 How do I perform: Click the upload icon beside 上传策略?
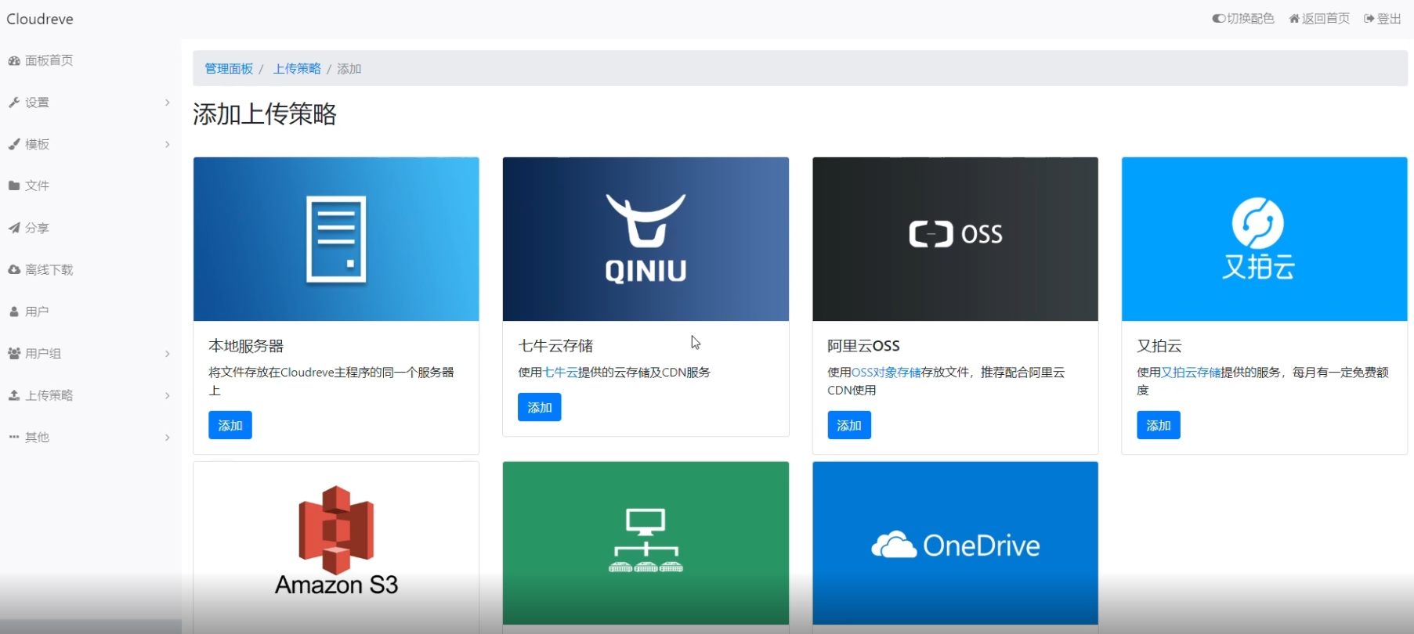pyautogui.click(x=14, y=395)
